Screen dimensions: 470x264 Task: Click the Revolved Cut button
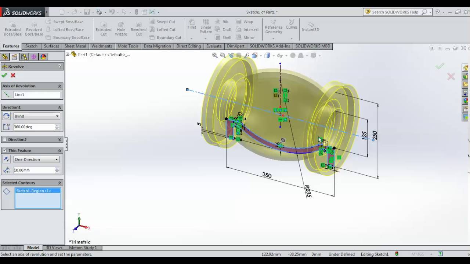138,29
